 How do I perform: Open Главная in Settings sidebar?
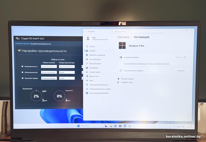pyautogui.click(x=100, y=46)
